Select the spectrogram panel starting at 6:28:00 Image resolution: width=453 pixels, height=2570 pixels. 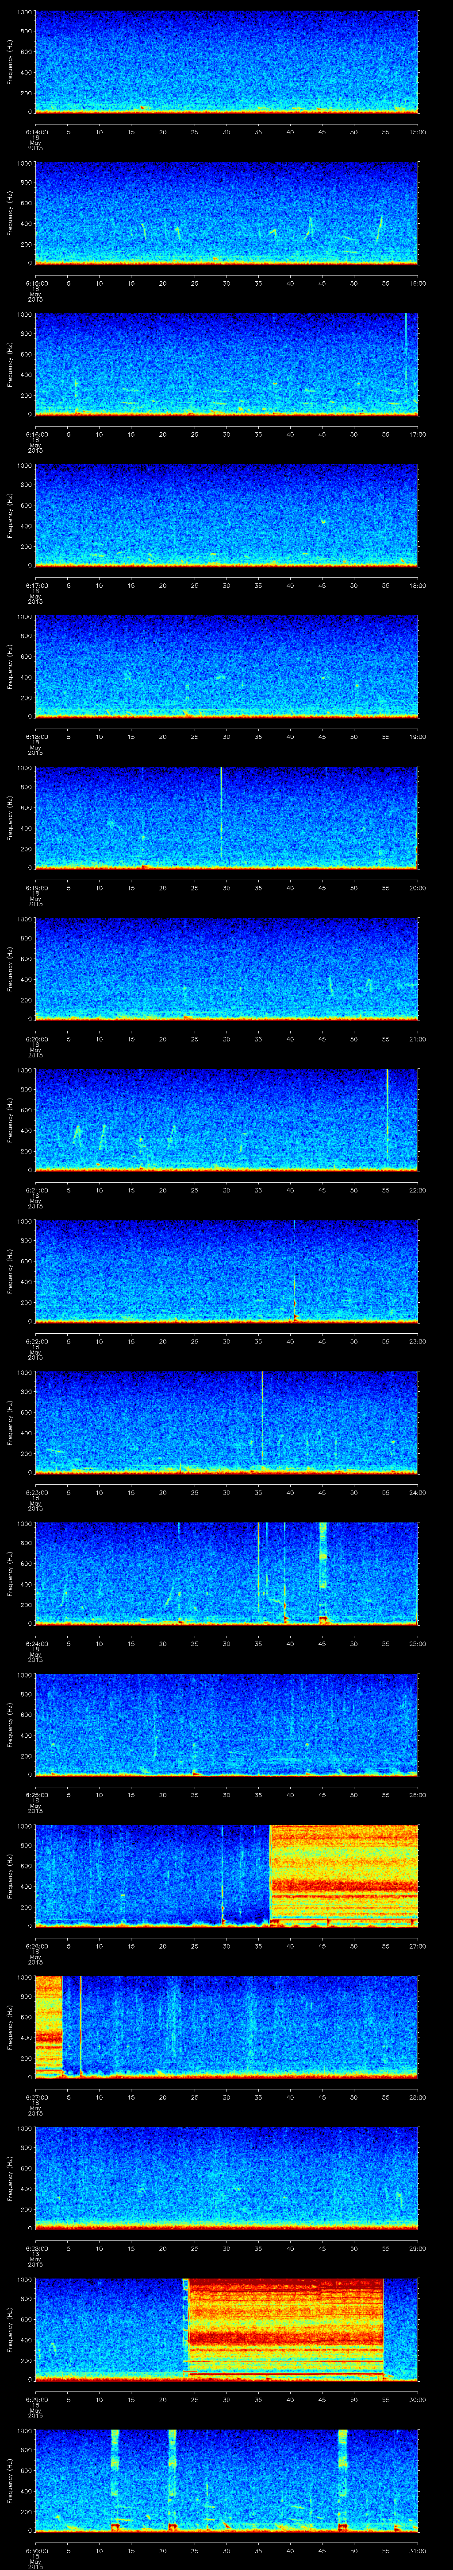[x=226, y=2178]
